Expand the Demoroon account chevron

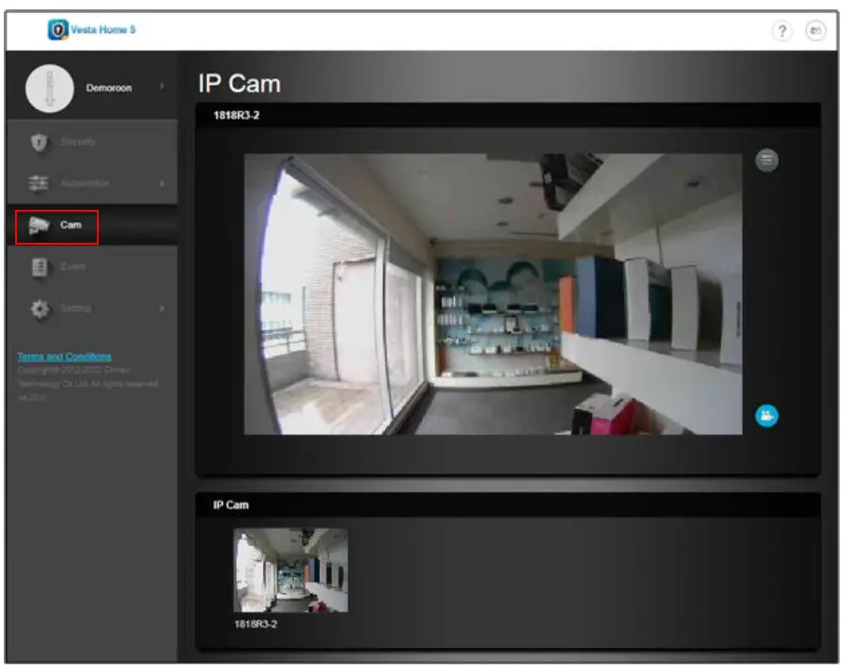coord(162,88)
